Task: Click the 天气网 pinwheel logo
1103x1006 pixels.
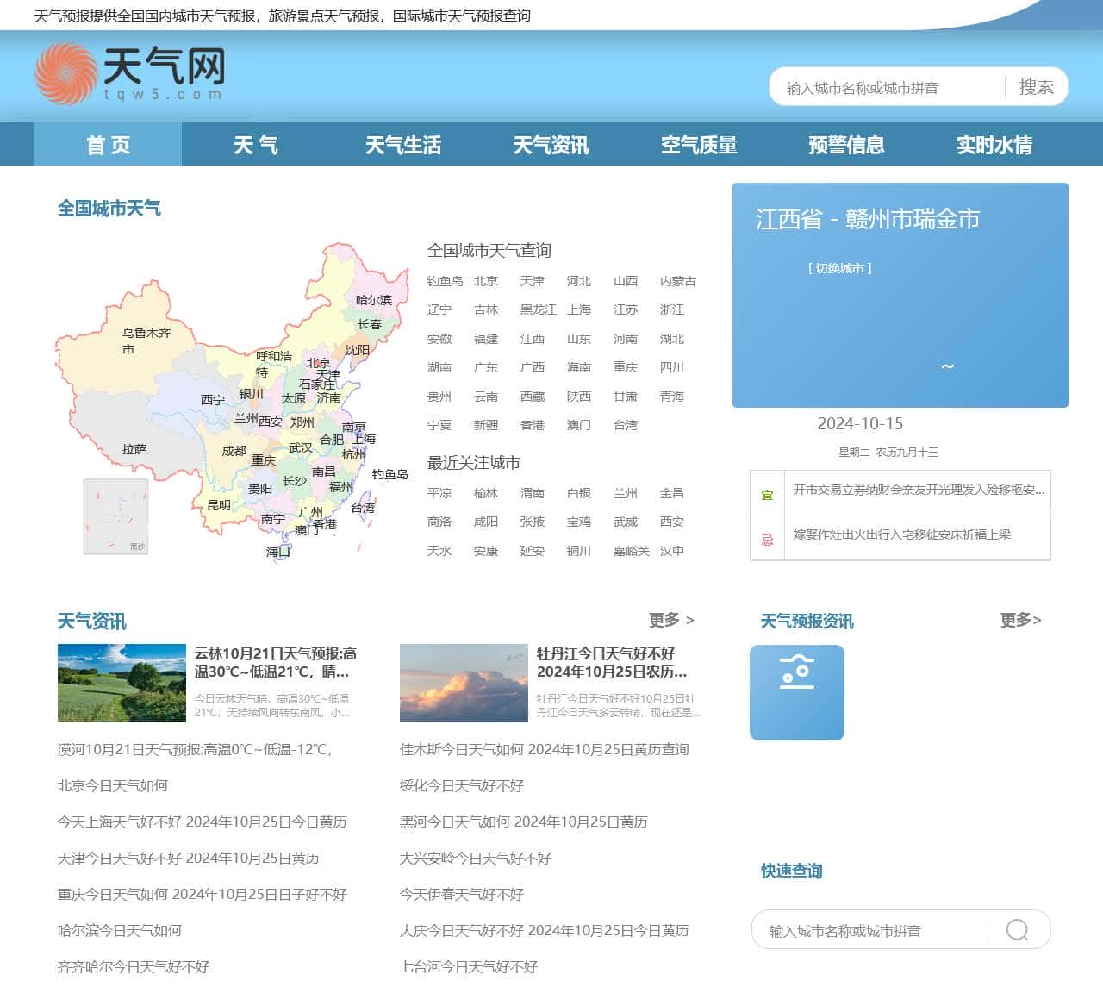Action: tap(66, 74)
